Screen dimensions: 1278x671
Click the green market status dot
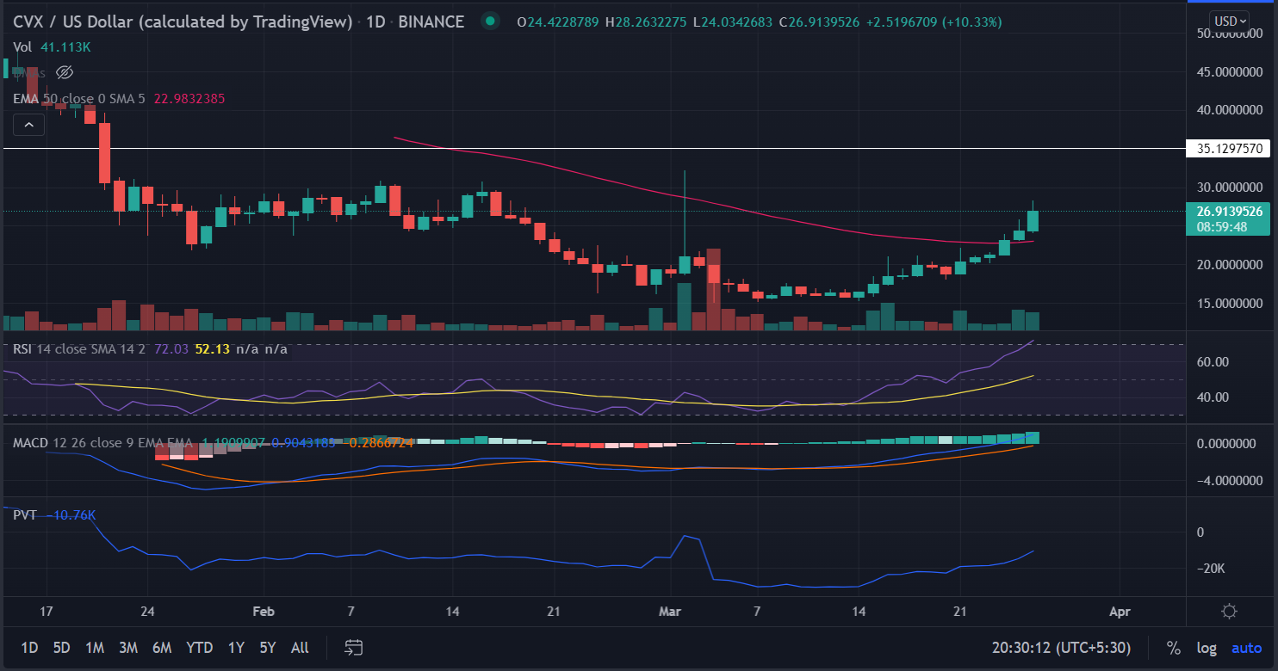490,21
